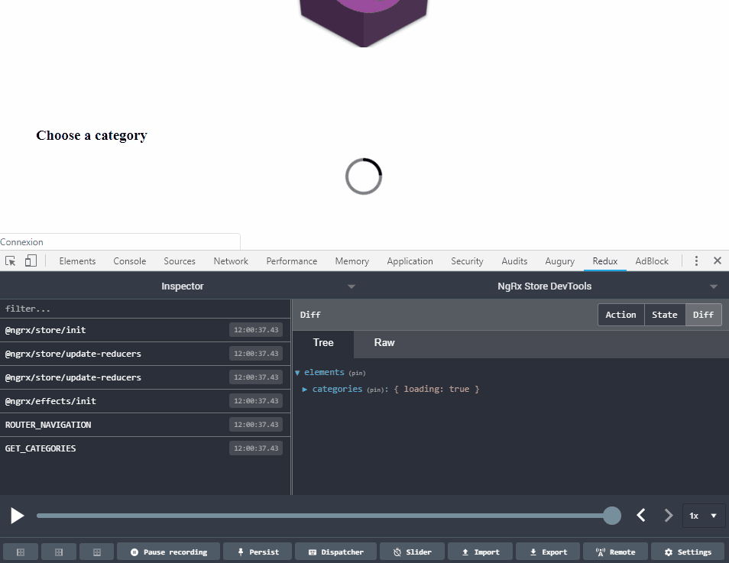Viewport: 729px width, 563px height.
Task: Open the Application DevTools tab
Action: (x=410, y=260)
